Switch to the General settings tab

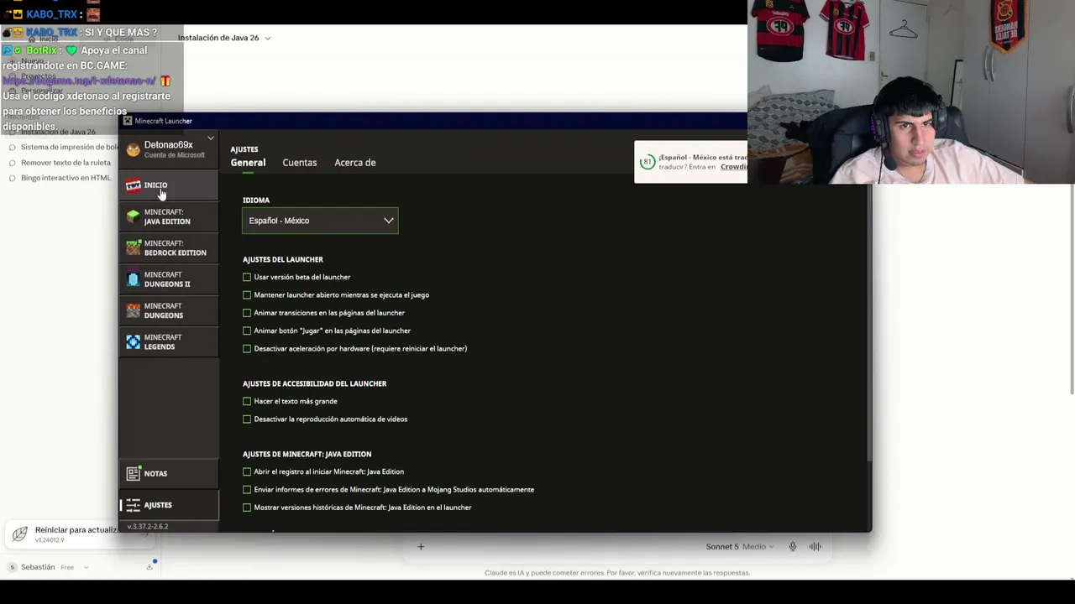pos(248,163)
